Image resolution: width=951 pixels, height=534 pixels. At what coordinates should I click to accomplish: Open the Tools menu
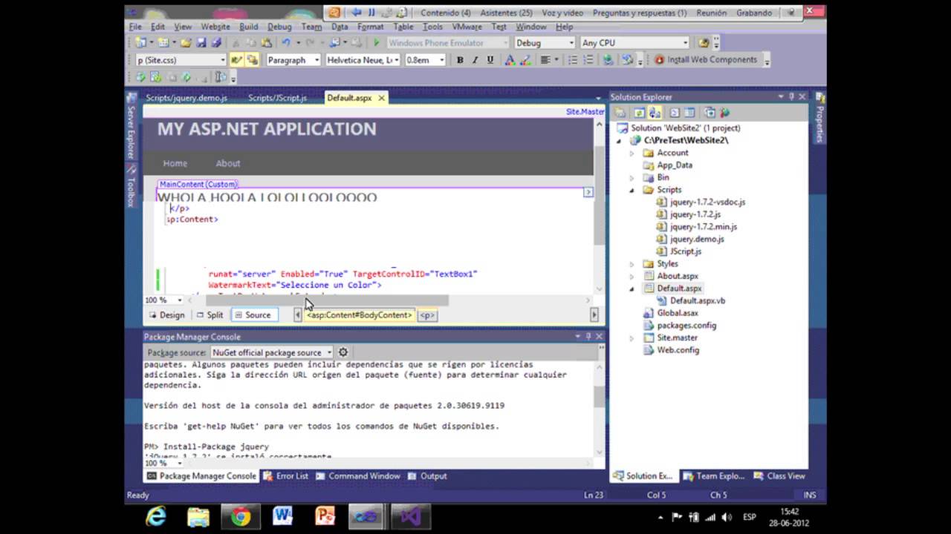(x=432, y=27)
